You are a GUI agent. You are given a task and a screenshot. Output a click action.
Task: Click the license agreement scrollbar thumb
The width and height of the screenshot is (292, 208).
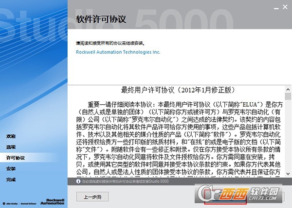[x=288, y=96]
